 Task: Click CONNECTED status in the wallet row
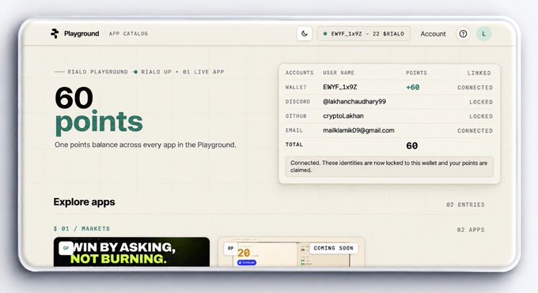pyautogui.click(x=475, y=88)
